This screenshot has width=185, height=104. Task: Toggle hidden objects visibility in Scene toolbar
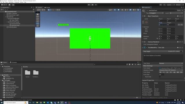click(130, 10)
